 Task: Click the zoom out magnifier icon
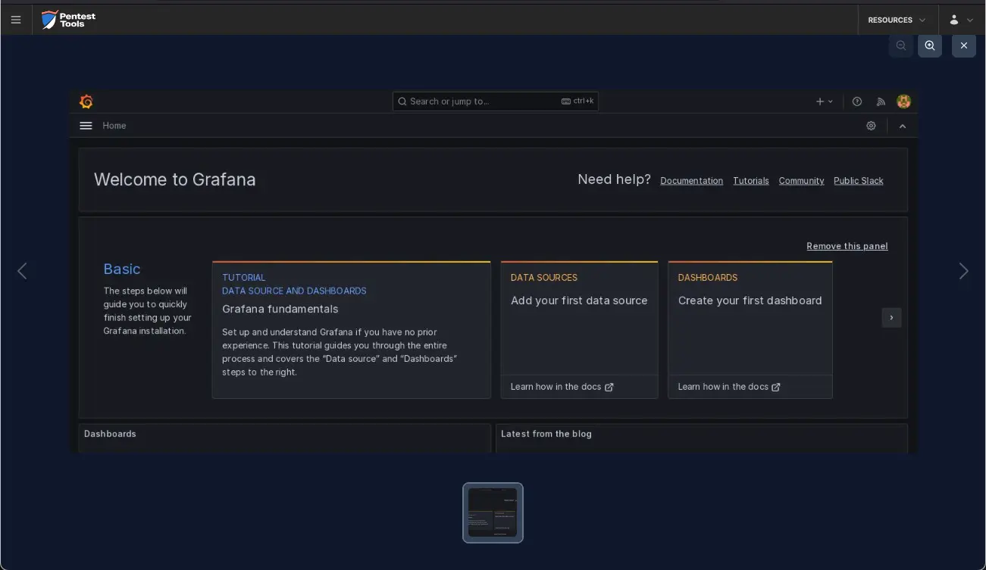[901, 45]
